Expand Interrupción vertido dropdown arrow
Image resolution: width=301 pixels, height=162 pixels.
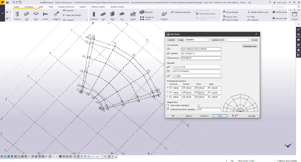coord(220,14)
